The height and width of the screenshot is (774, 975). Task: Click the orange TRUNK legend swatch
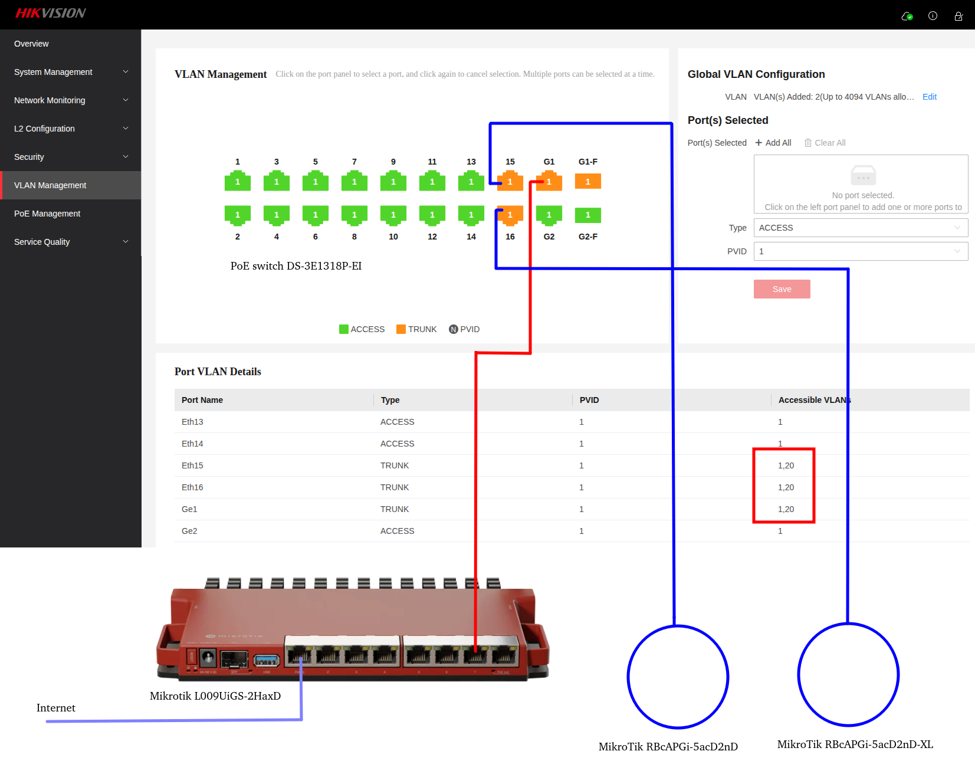[401, 329]
